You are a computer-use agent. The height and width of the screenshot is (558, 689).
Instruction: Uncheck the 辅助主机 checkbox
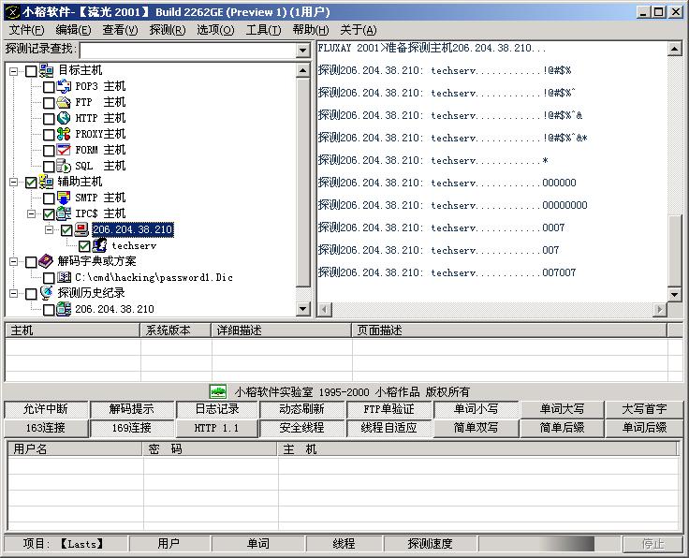point(31,183)
